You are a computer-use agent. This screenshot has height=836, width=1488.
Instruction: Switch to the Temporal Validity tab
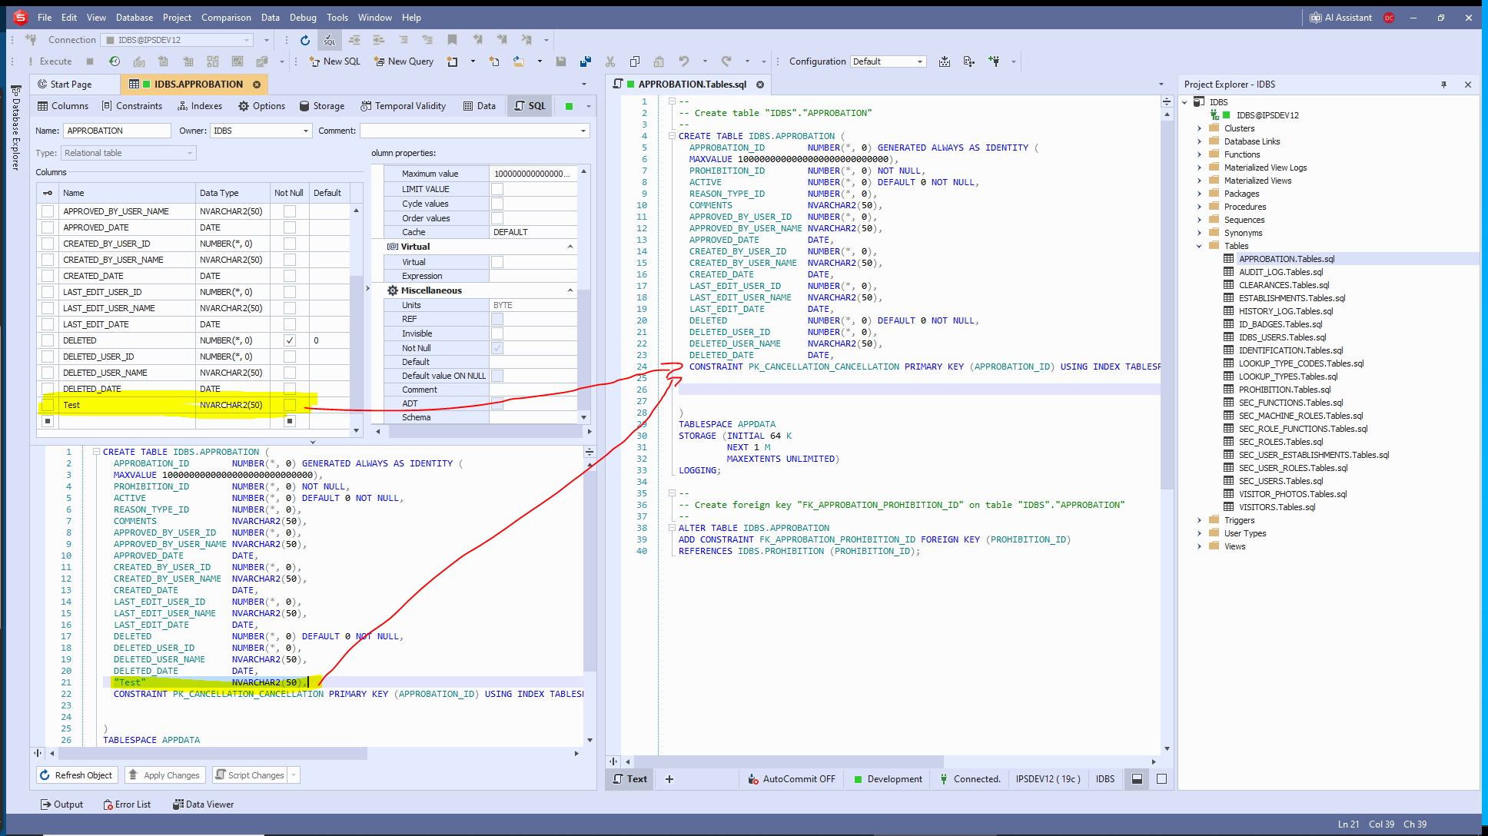coord(404,106)
